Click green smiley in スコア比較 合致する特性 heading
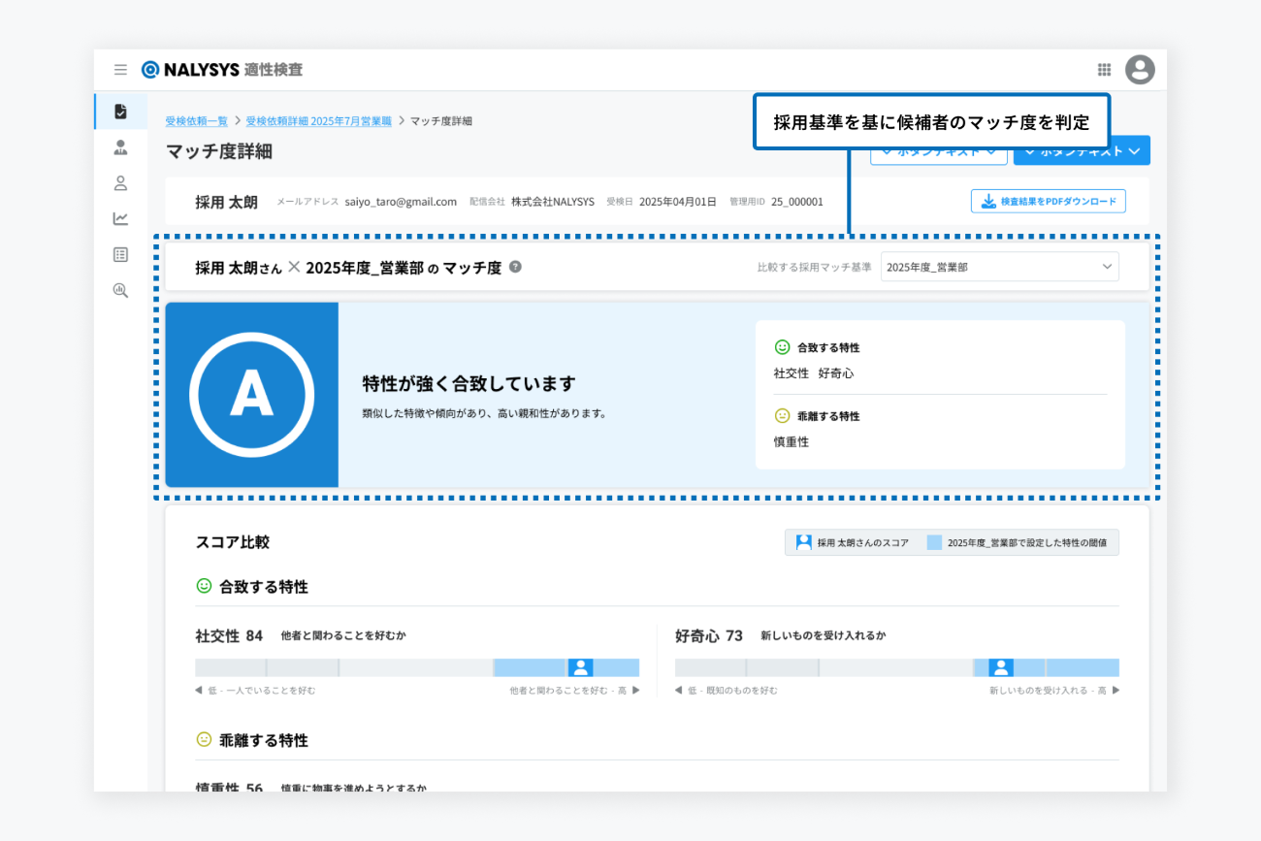The height and width of the screenshot is (841, 1261). click(x=204, y=586)
